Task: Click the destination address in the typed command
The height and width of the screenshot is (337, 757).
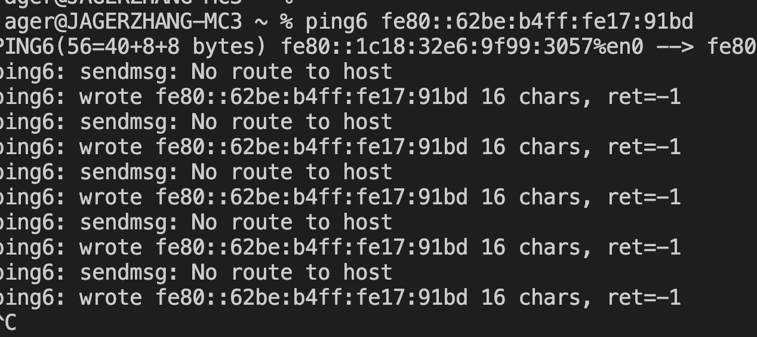Action: [x=537, y=22]
